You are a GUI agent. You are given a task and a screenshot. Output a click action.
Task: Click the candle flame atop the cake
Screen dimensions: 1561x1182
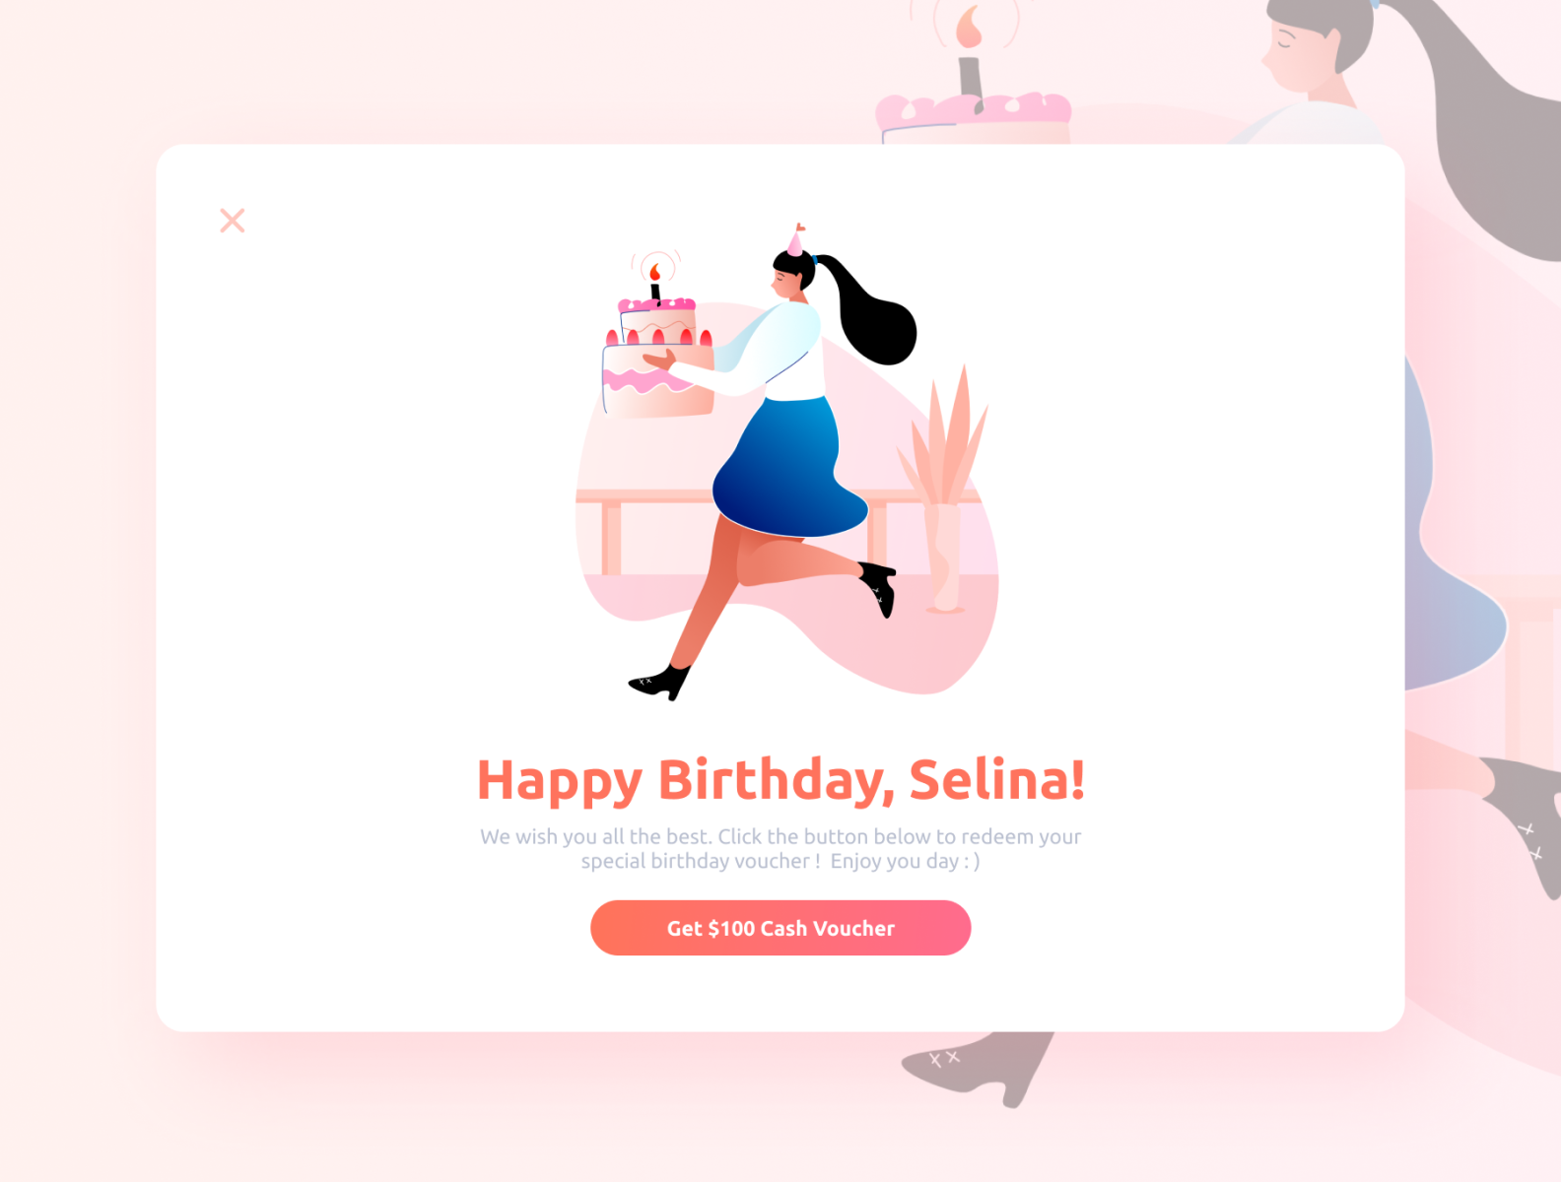(655, 270)
